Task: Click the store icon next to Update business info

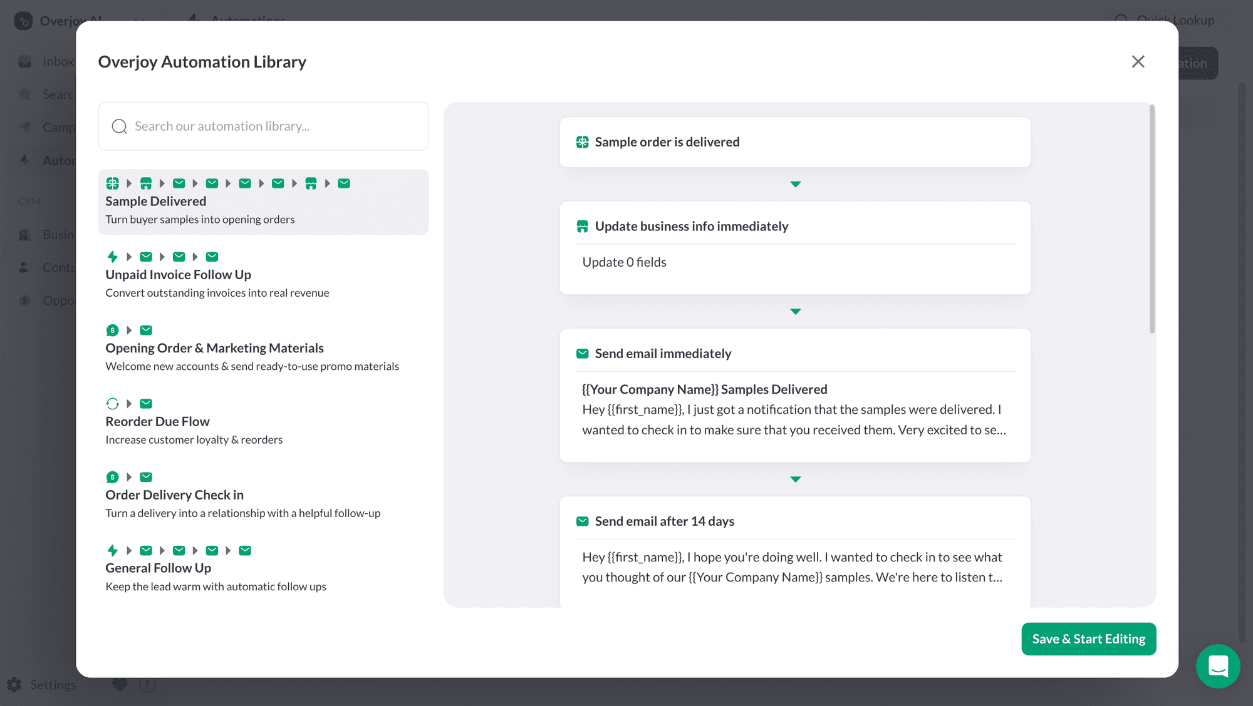Action: click(583, 227)
